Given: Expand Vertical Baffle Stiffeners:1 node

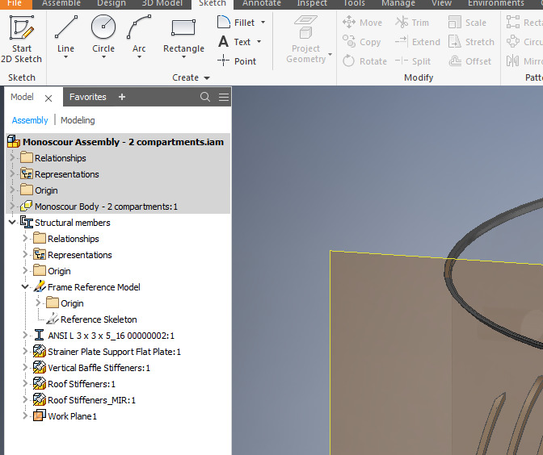Looking at the screenshot, I should point(25,367).
